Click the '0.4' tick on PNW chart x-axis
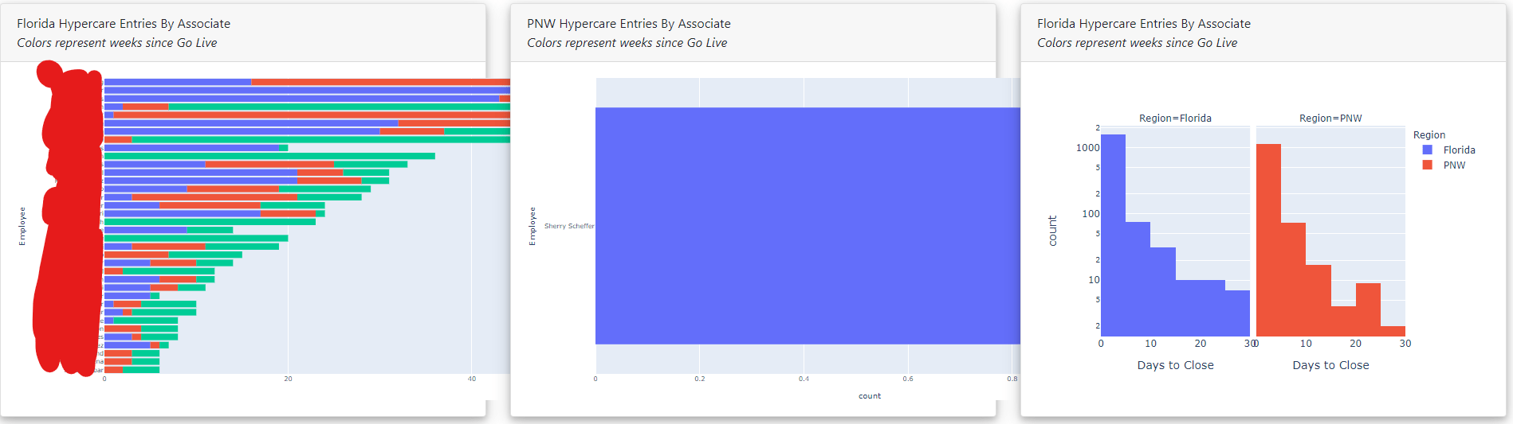This screenshot has width=1513, height=424. [804, 379]
